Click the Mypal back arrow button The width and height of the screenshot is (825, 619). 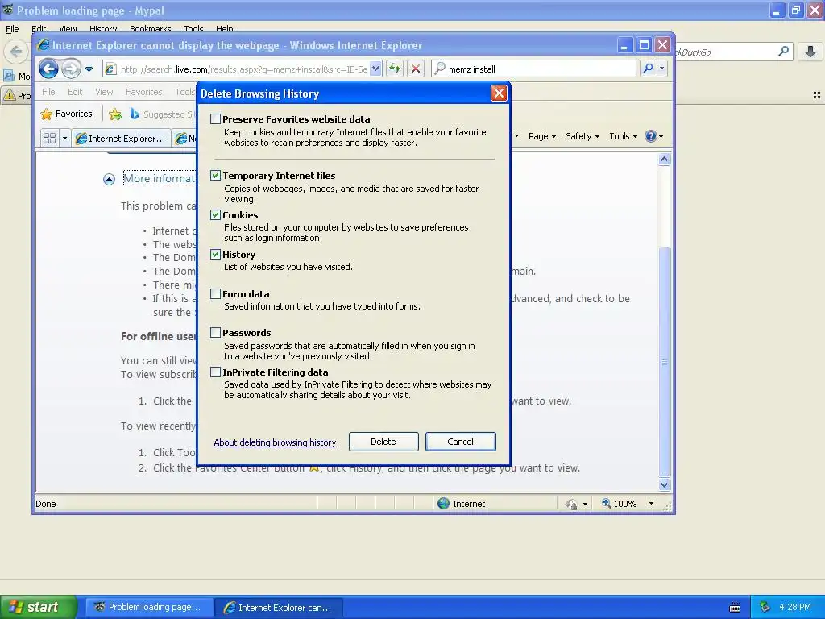[x=16, y=52]
